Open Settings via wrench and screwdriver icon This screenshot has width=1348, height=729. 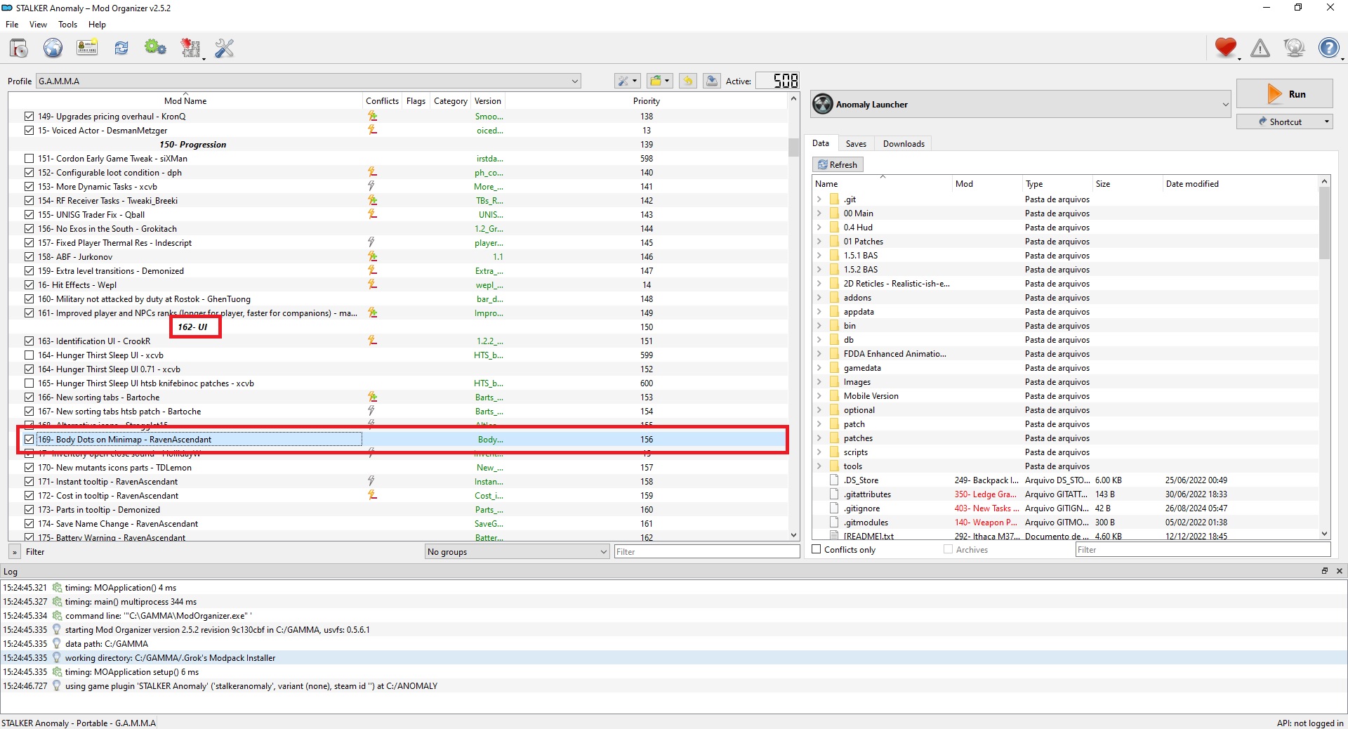pyautogui.click(x=225, y=48)
